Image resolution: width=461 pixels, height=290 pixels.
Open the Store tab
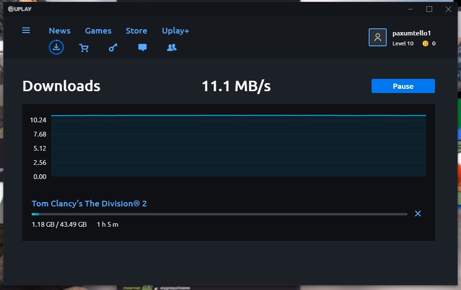(136, 31)
